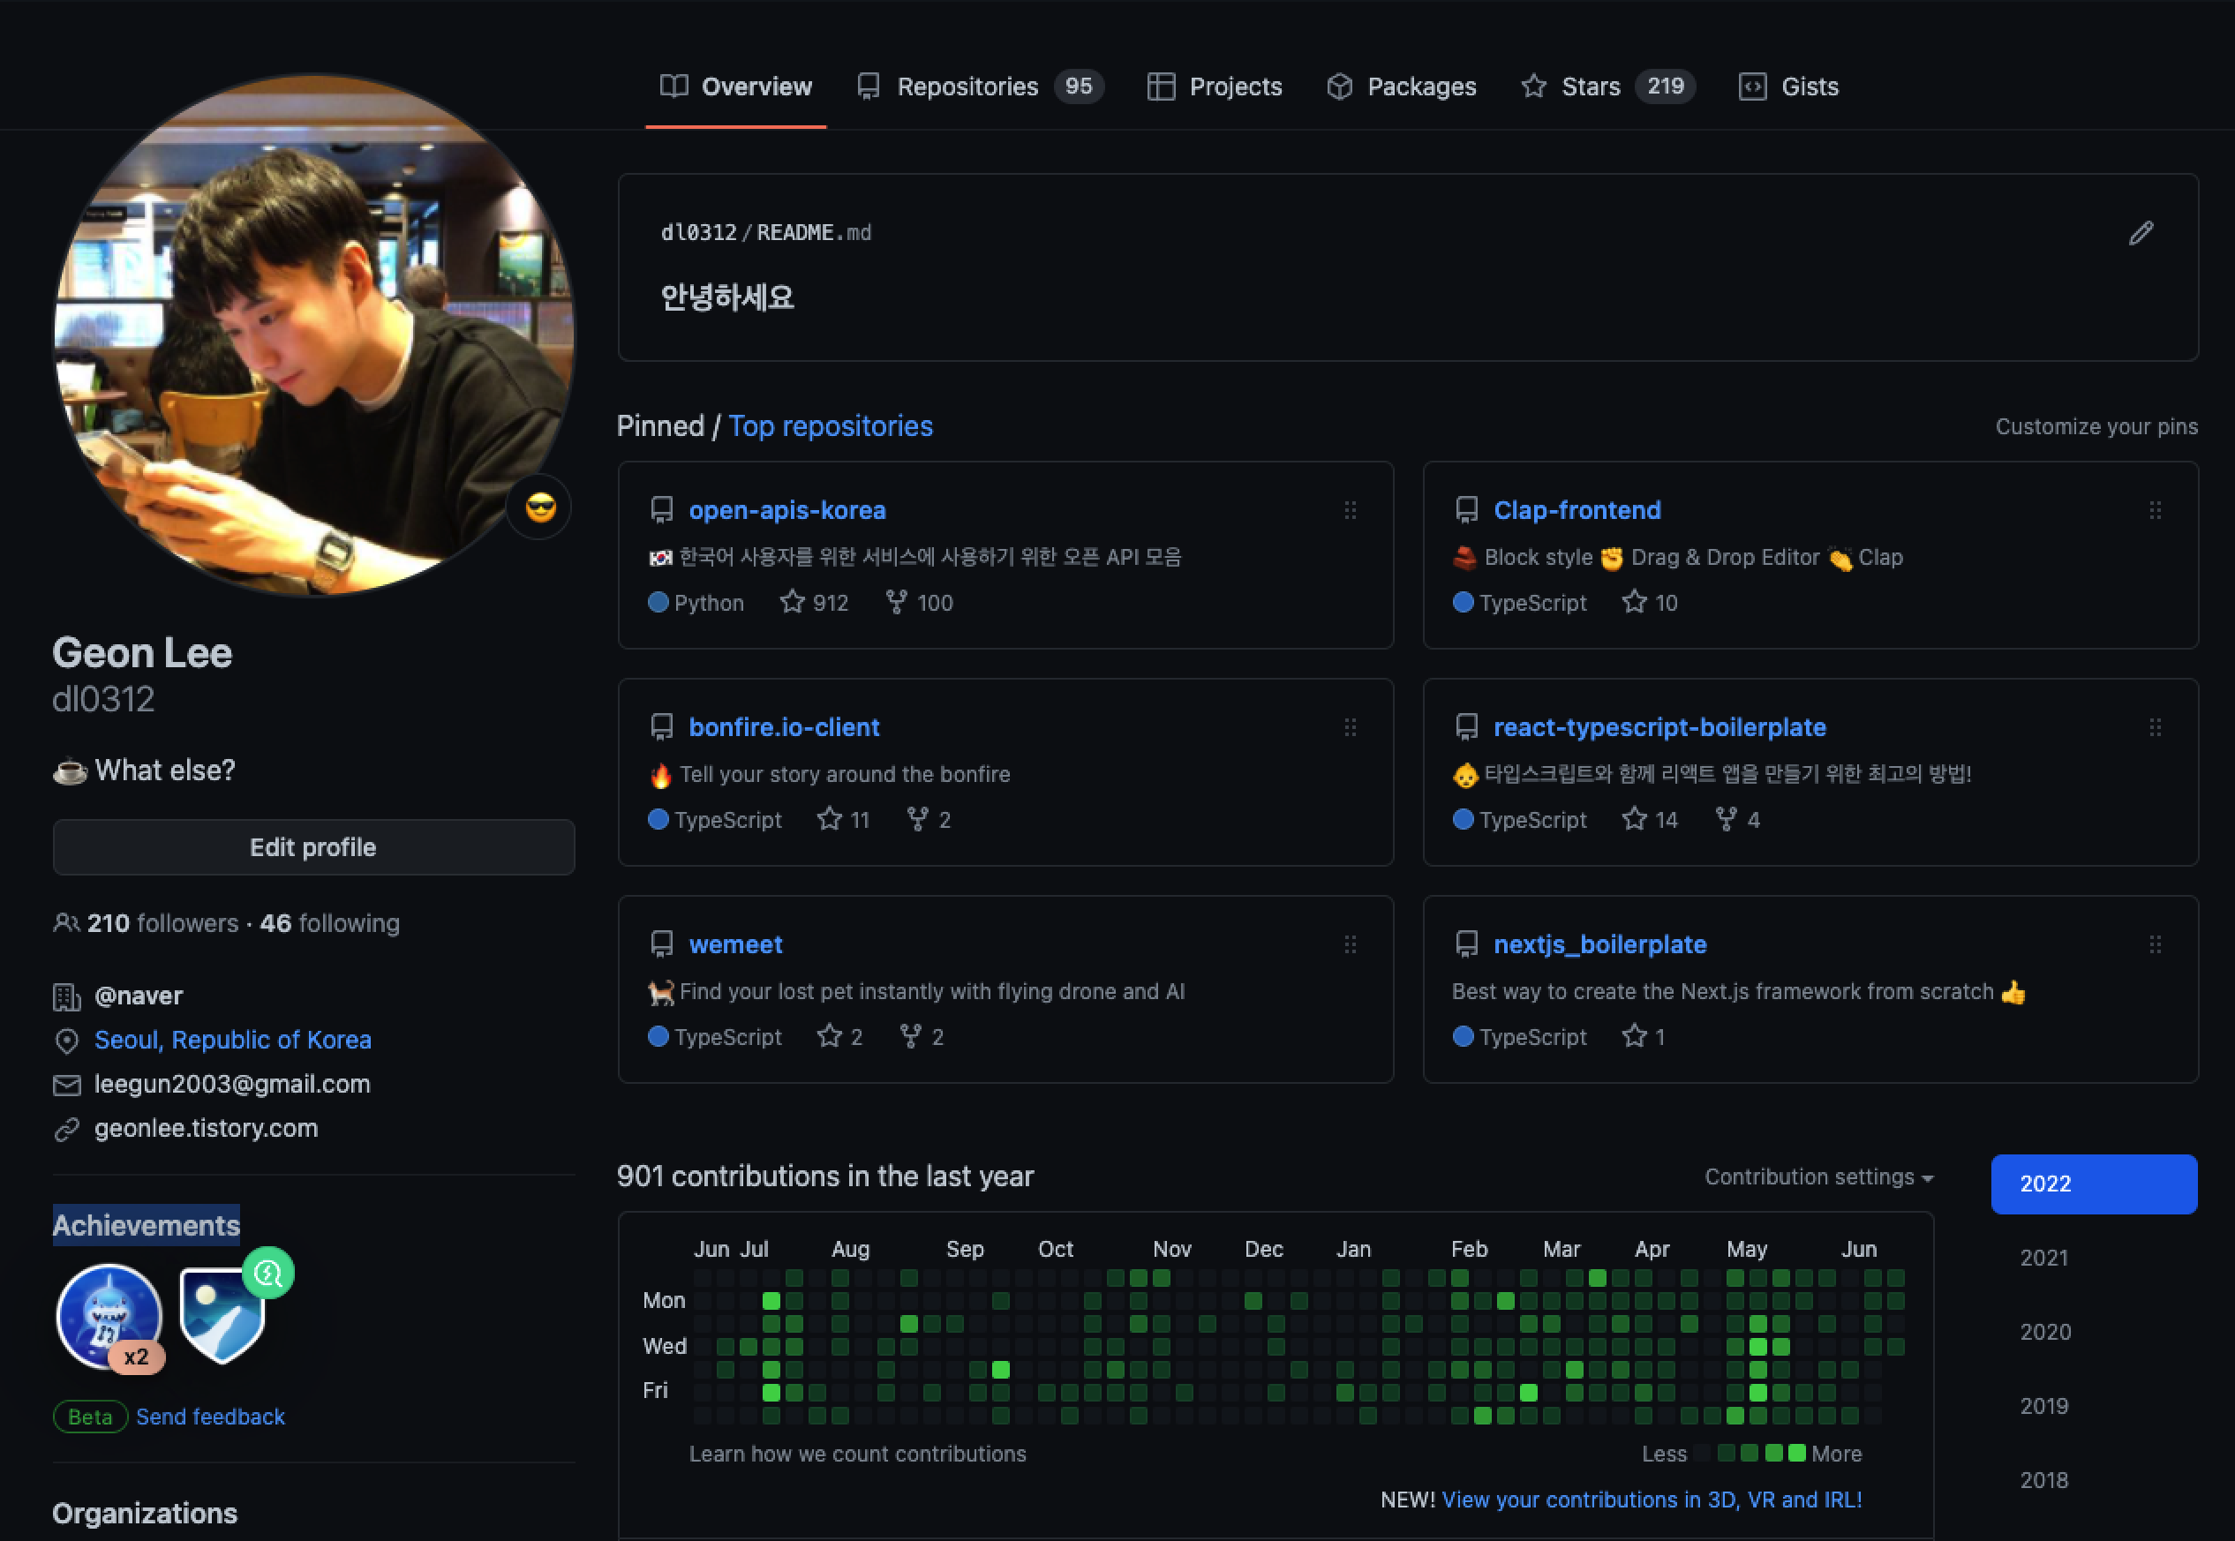2235x1541 pixels.
Task: Open the Top repositories link
Action: click(831, 425)
